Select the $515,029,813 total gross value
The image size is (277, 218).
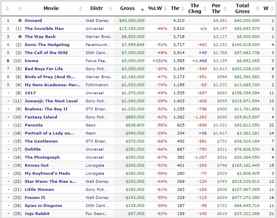246,182
